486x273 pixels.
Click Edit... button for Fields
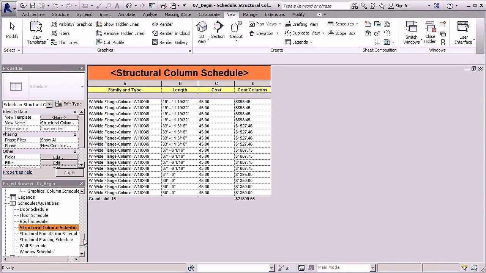[x=59, y=157]
